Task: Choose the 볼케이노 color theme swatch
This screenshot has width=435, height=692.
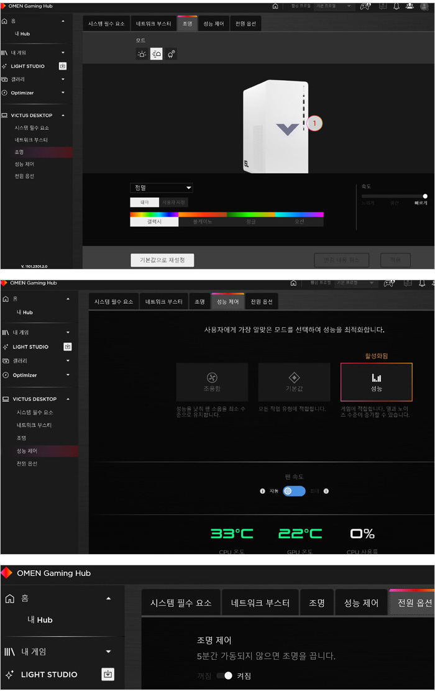Action: pyautogui.click(x=203, y=219)
